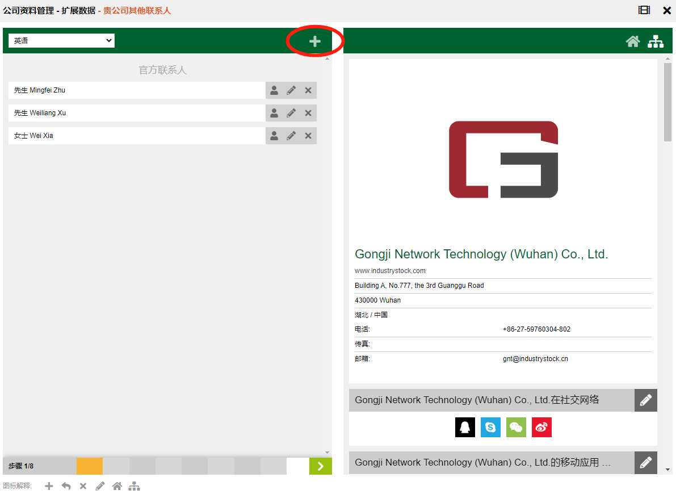Delete contact Mingfei Zhu
This screenshot has height=494, width=676.
tap(308, 90)
